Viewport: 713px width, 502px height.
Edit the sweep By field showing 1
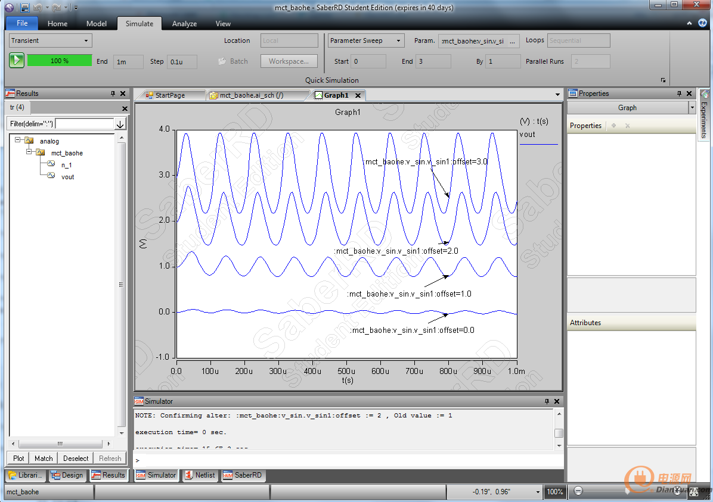click(x=503, y=61)
